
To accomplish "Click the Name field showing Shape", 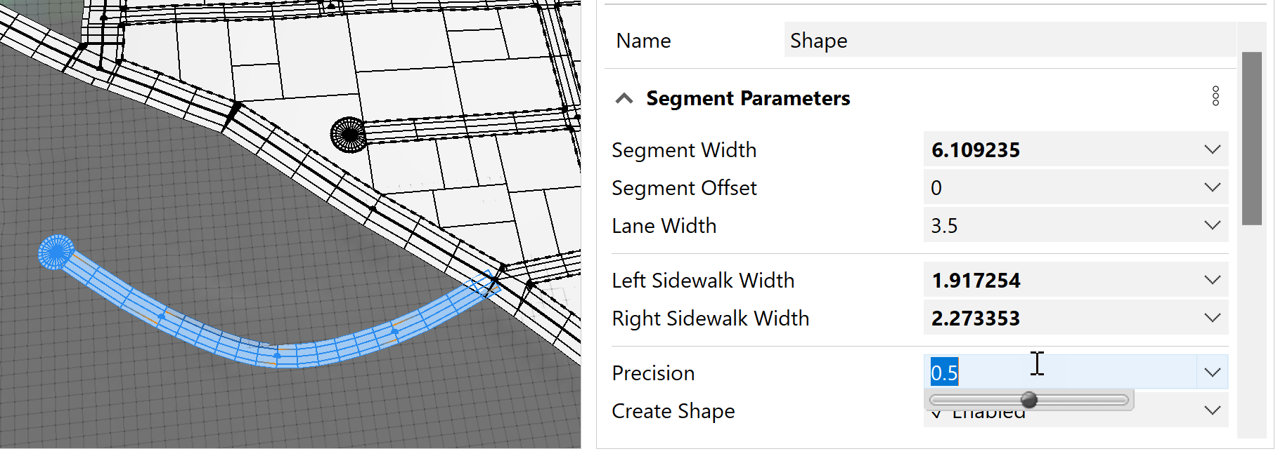I will click(x=984, y=40).
